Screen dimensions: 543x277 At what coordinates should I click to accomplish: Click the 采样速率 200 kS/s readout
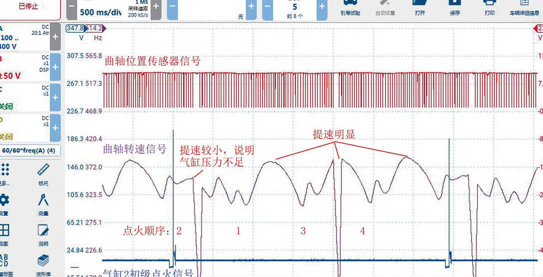click(137, 11)
